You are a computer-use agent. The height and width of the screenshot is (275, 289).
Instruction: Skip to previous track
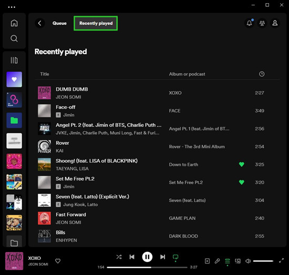pyautogui.click(x=132, y=257)
